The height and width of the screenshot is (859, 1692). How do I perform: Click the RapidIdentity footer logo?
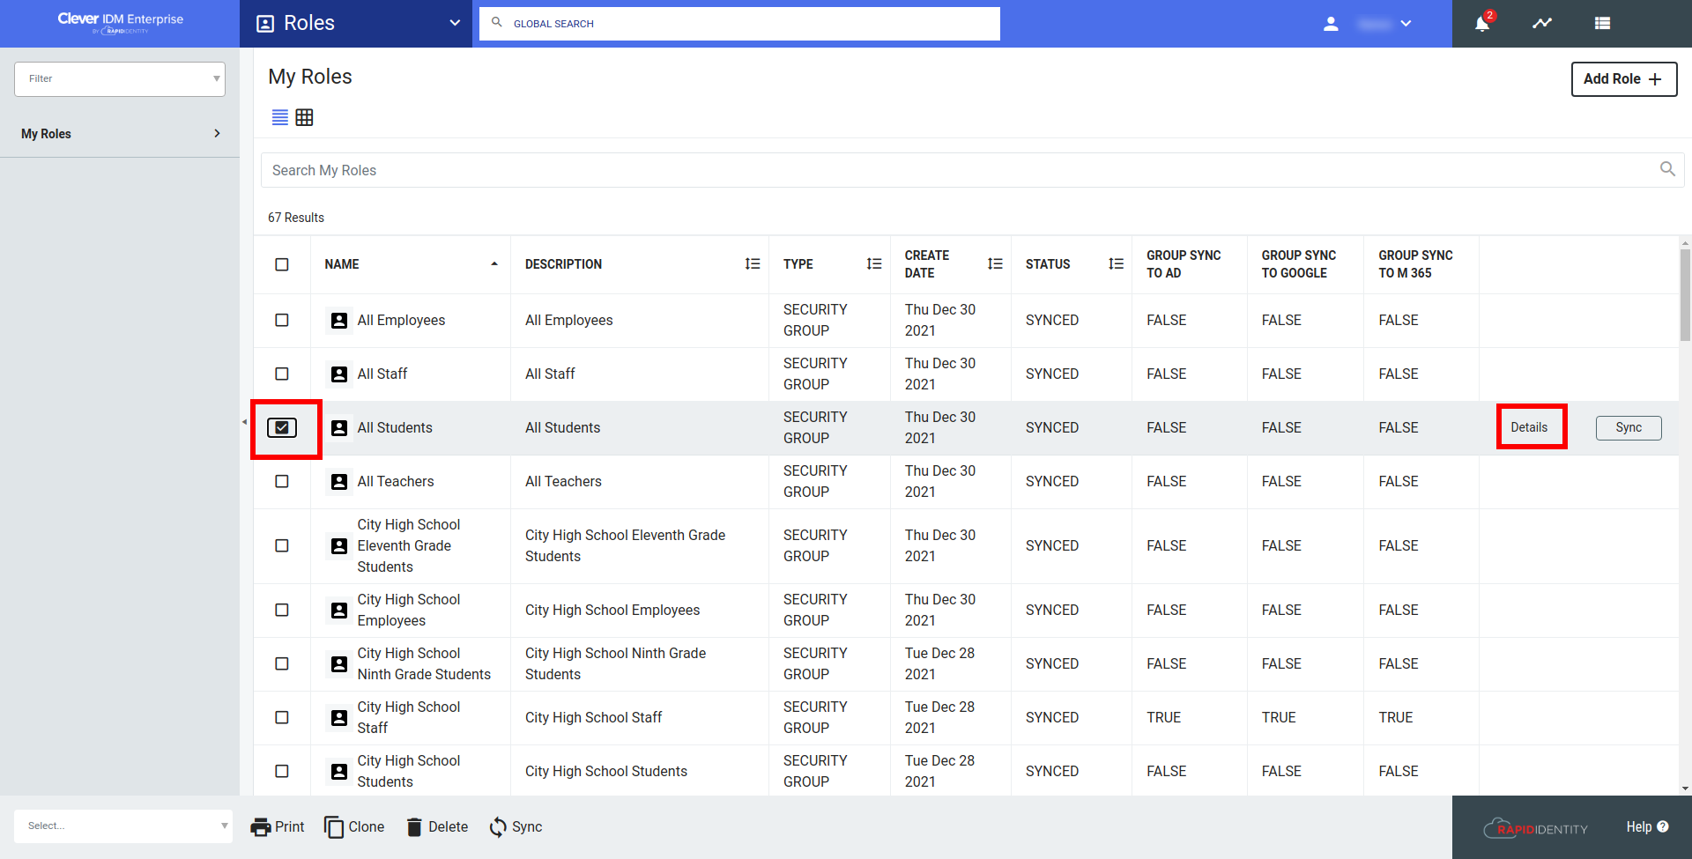(x=1535, y=828)
